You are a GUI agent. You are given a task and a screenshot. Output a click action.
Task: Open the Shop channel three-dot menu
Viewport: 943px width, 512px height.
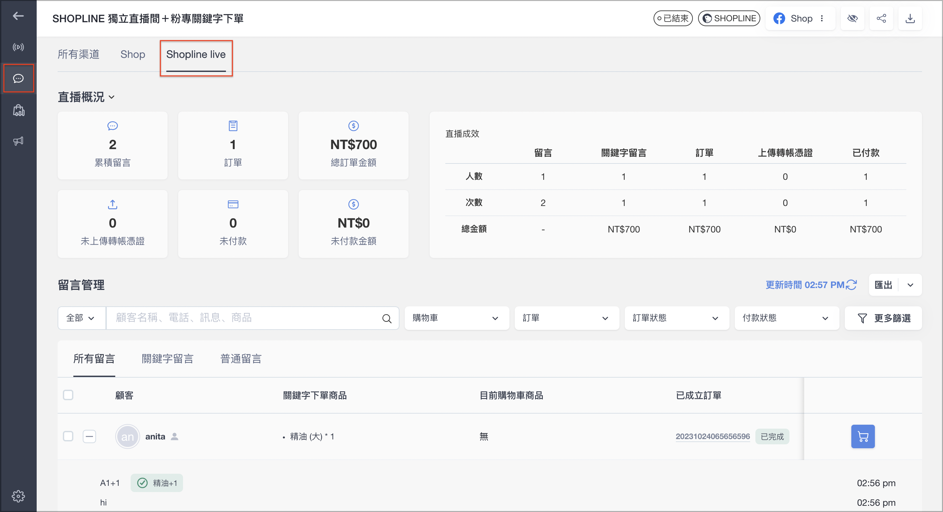point(822,18)
